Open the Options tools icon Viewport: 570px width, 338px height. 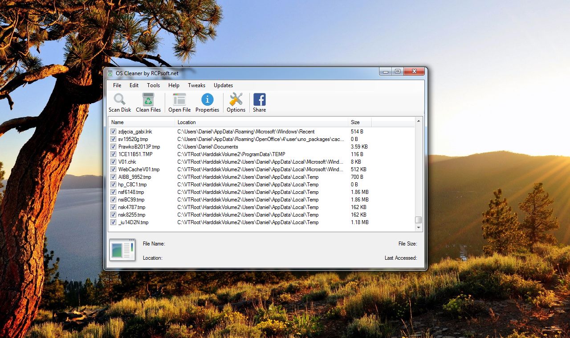point(236,102)
